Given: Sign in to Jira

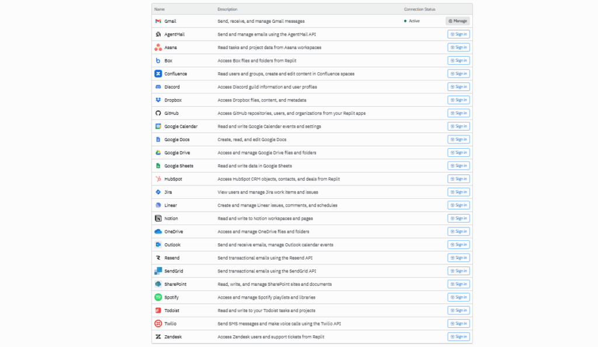Looking at the screenshot, I should [x=458, y=192].
